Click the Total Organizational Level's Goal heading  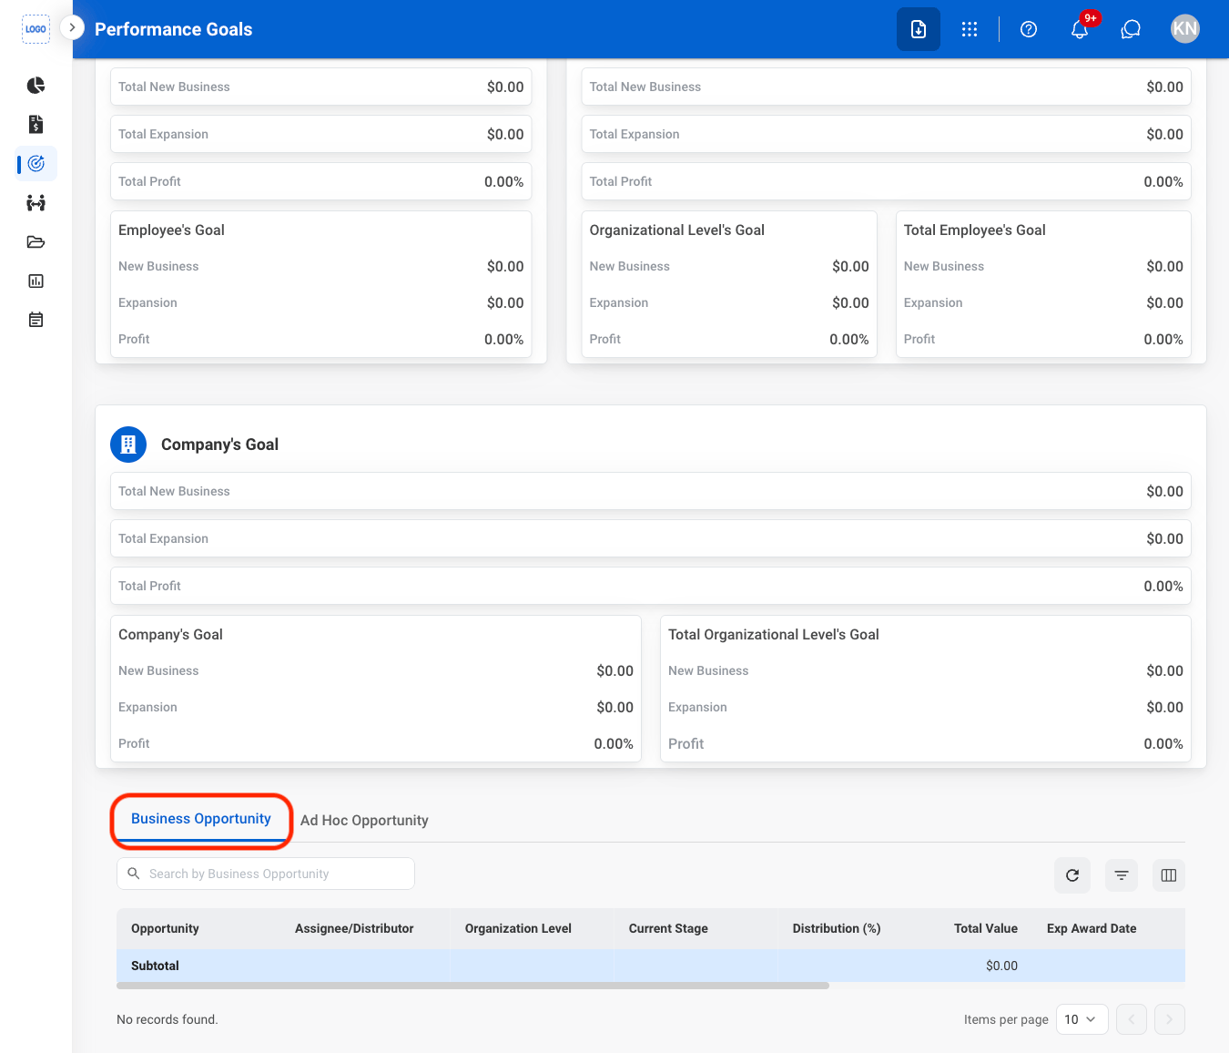pos(774,635)
